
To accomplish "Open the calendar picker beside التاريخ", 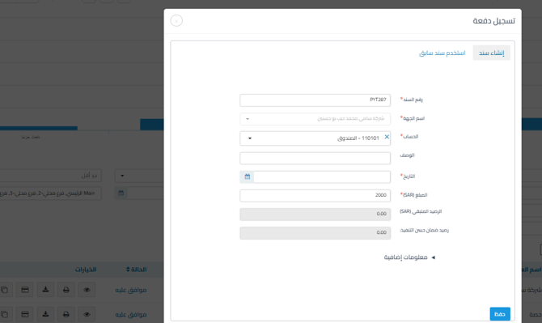I will pos(248,176).
